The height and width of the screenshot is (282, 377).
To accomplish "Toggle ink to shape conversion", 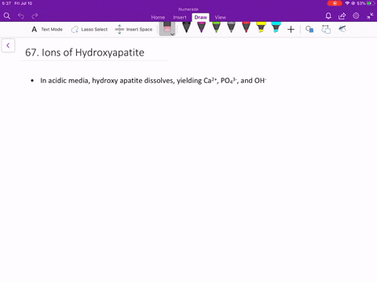I will (326, 29).
